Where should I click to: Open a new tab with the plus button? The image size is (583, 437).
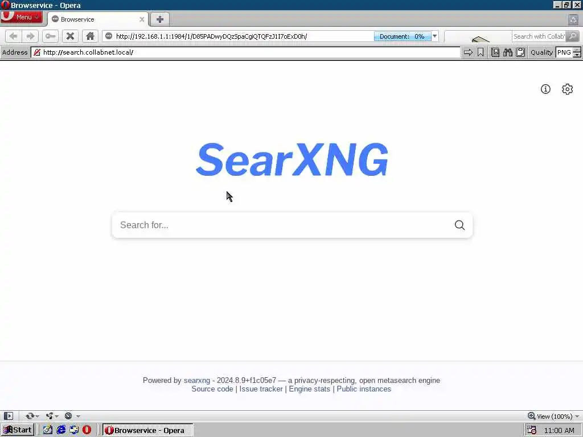point(160,19)
